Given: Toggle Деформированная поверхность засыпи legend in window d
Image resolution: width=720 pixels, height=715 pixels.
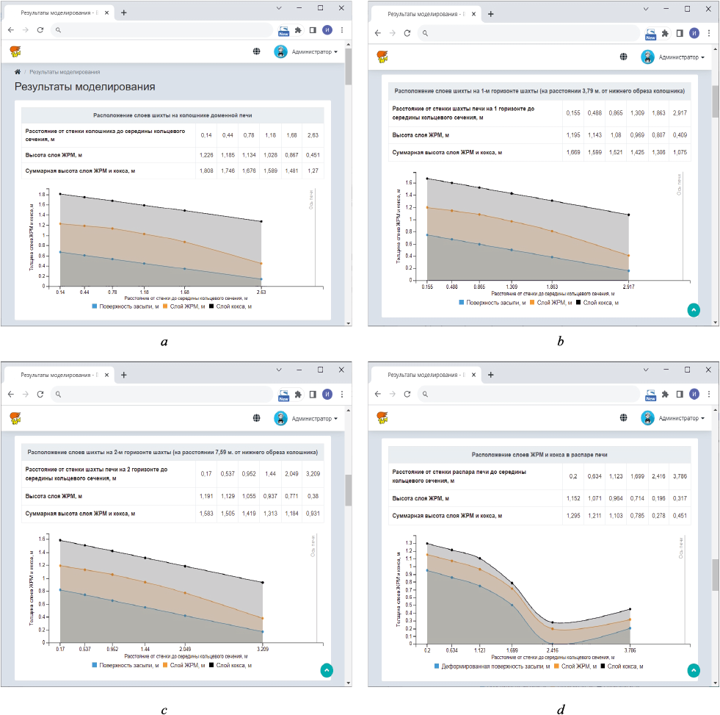Looking at the screenshot, I should [x=492, y=666].
